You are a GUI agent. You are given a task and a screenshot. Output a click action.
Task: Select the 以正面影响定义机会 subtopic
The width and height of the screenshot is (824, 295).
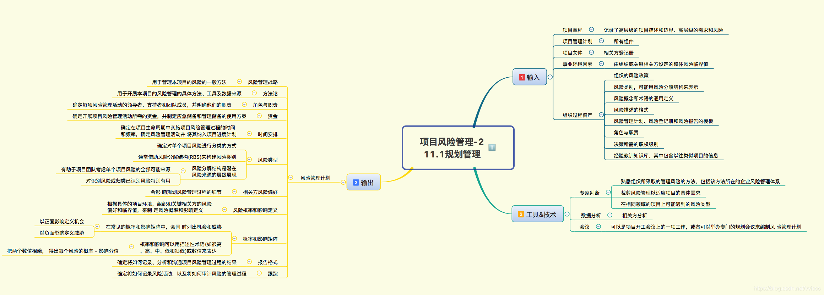(62, 222)
